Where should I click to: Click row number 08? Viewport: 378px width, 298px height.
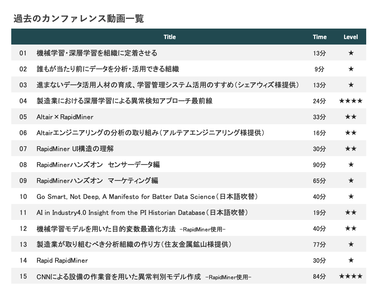(x=23, y=165)
